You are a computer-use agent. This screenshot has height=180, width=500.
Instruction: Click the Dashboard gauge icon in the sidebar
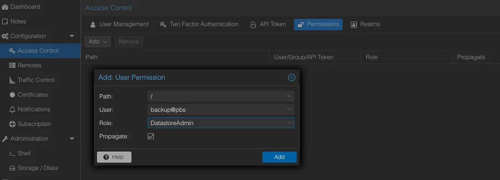pyautogui.click(x=5, y=7)
